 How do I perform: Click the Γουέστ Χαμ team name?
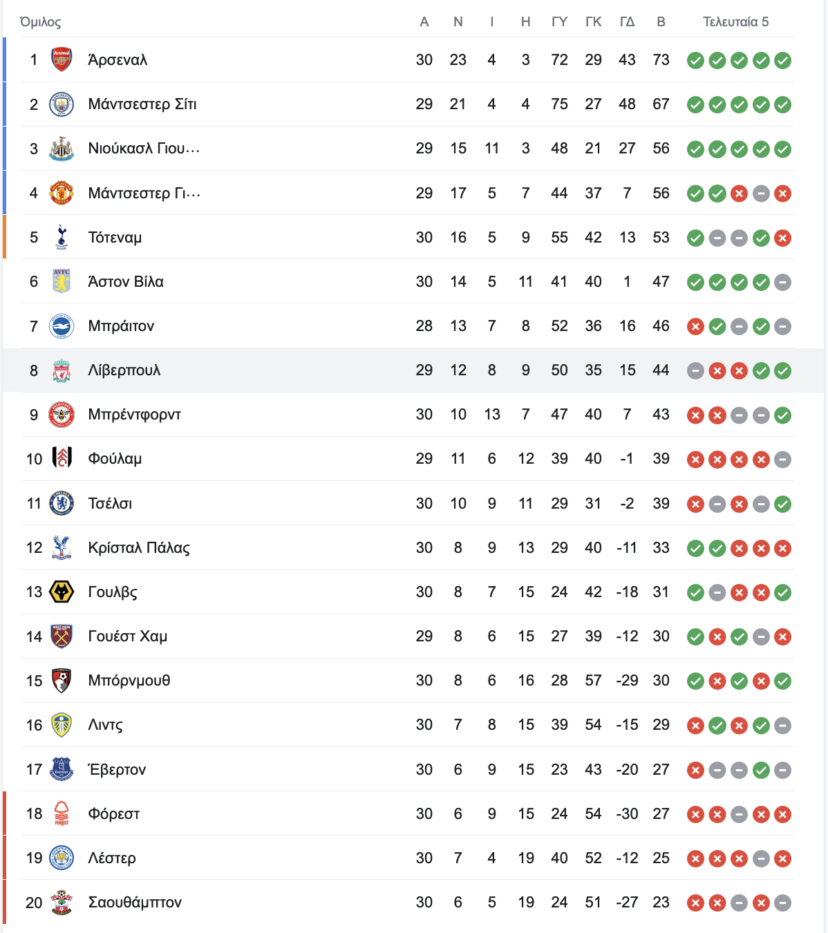point(128,637)
